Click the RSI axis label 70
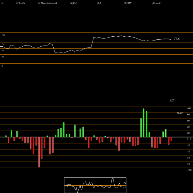Viewport: 193px width, 193px height. (3, 44)
